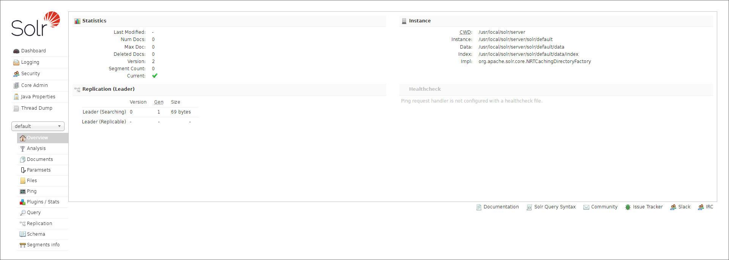Click the Statistics bar chart icon
The height and width of the screenshot is (260, 729).
coord(77,21)
